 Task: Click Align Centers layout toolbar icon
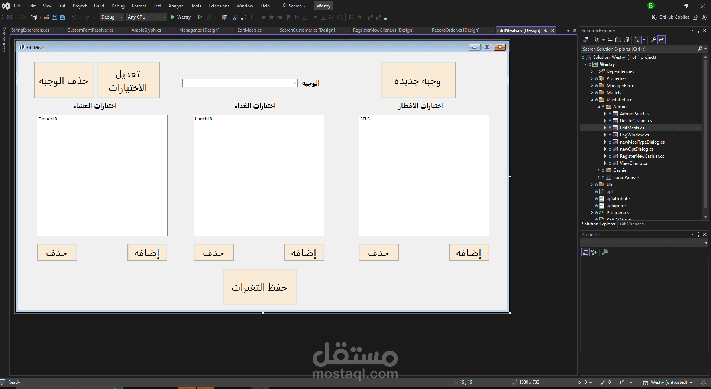click(271, 17)
